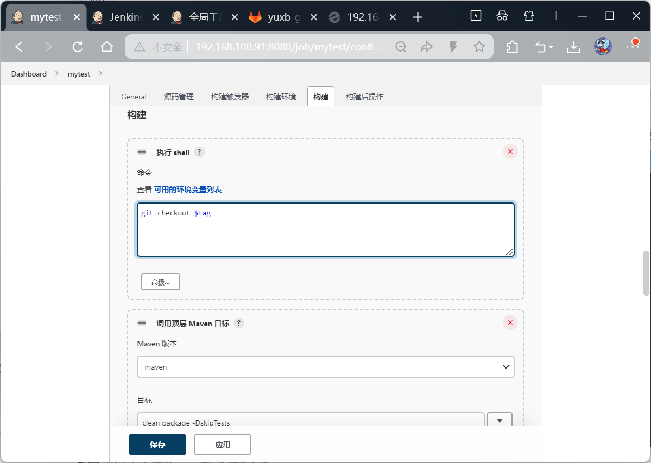Screen dimensions: 651x463
Task: Click the help icon beside 调用顶层 Maven 目标
Action: (239, 323)
